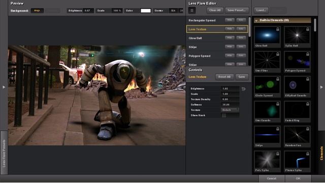Click the Softness value field in Controls
This screenshot has height=183, width=325.
[x=230, y=105]
